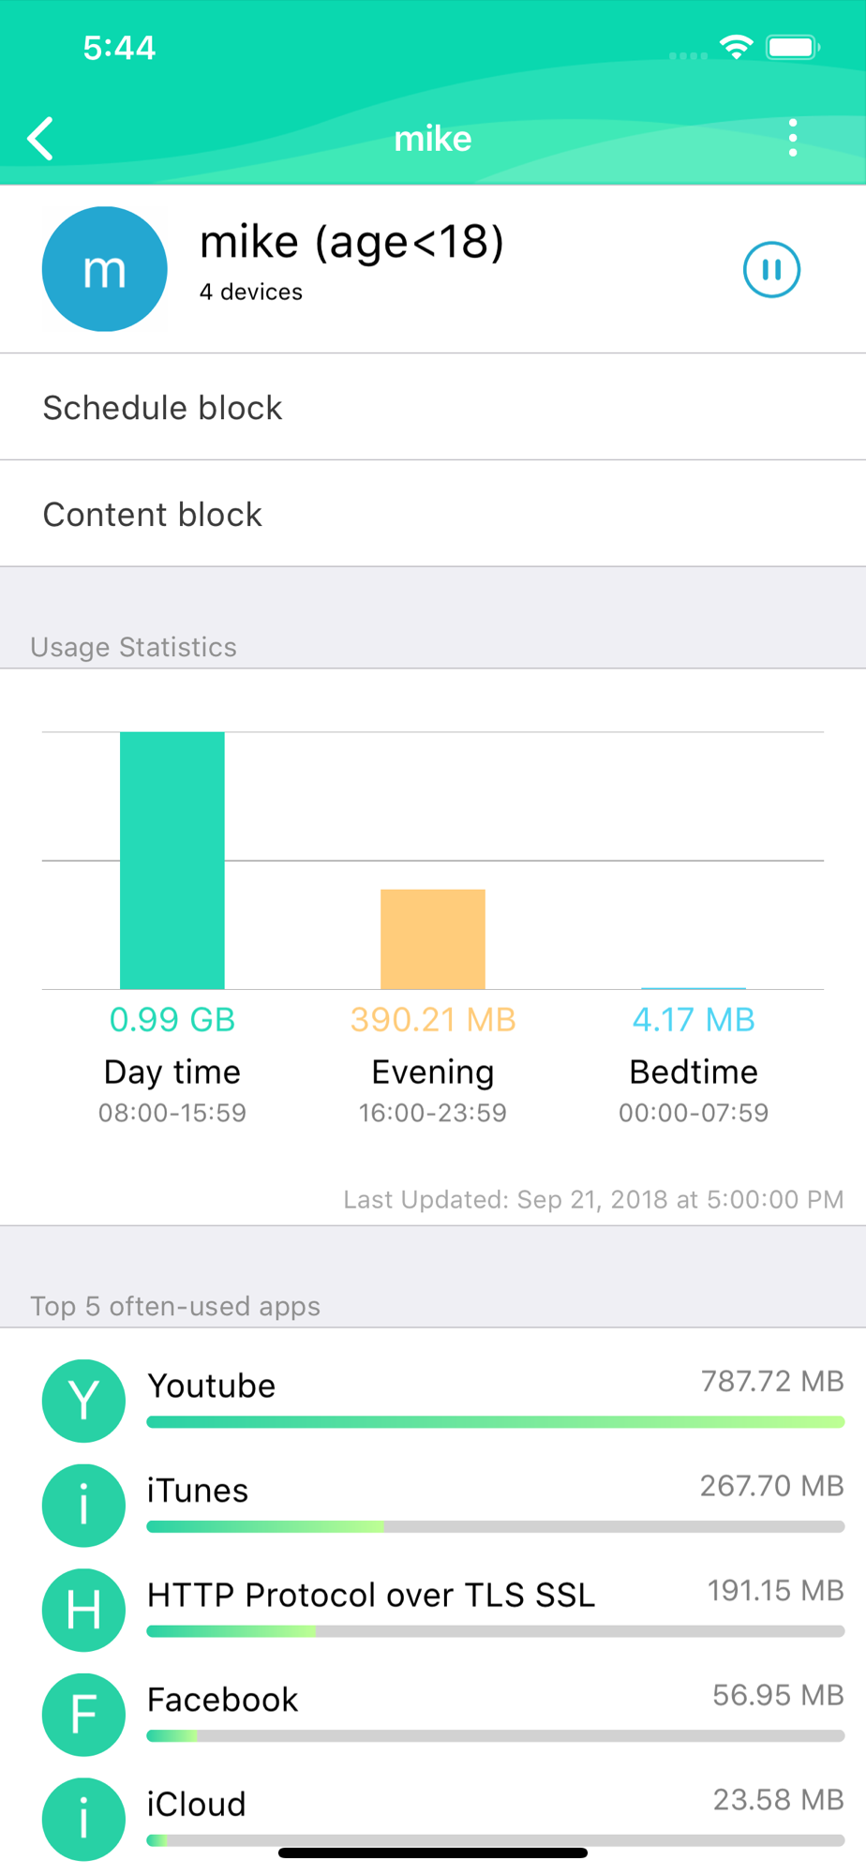
Task: Tap mike's blue profile avatar
Action: (105, 269)
